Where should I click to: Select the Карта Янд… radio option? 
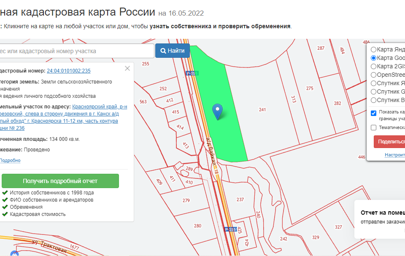(373, 49)
